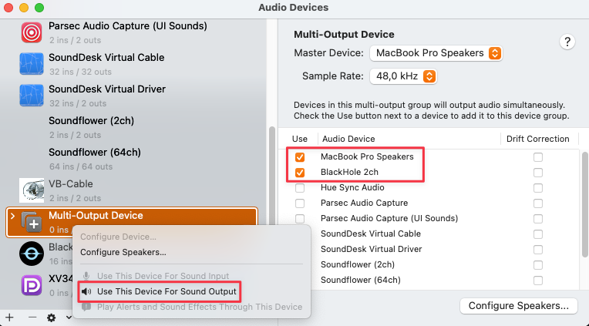Open the gear actions menu
Screen dimensions: 589x326
pyautogui.click(x=51, y=317)
